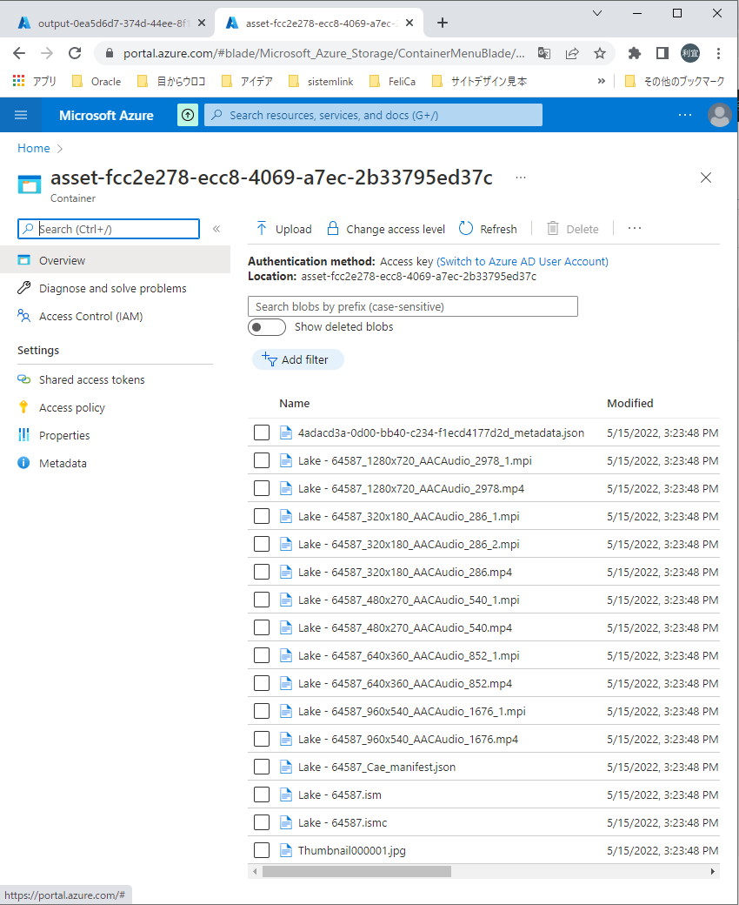
Task: Click the scrollbar left arrow under blob list
Action: click(x=255, y=872)
